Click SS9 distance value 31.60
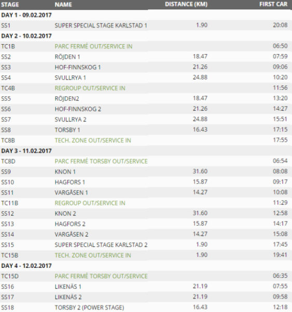The height and width of the screenshot is (312, 292). pyautogui.click(x=200, y=171)
